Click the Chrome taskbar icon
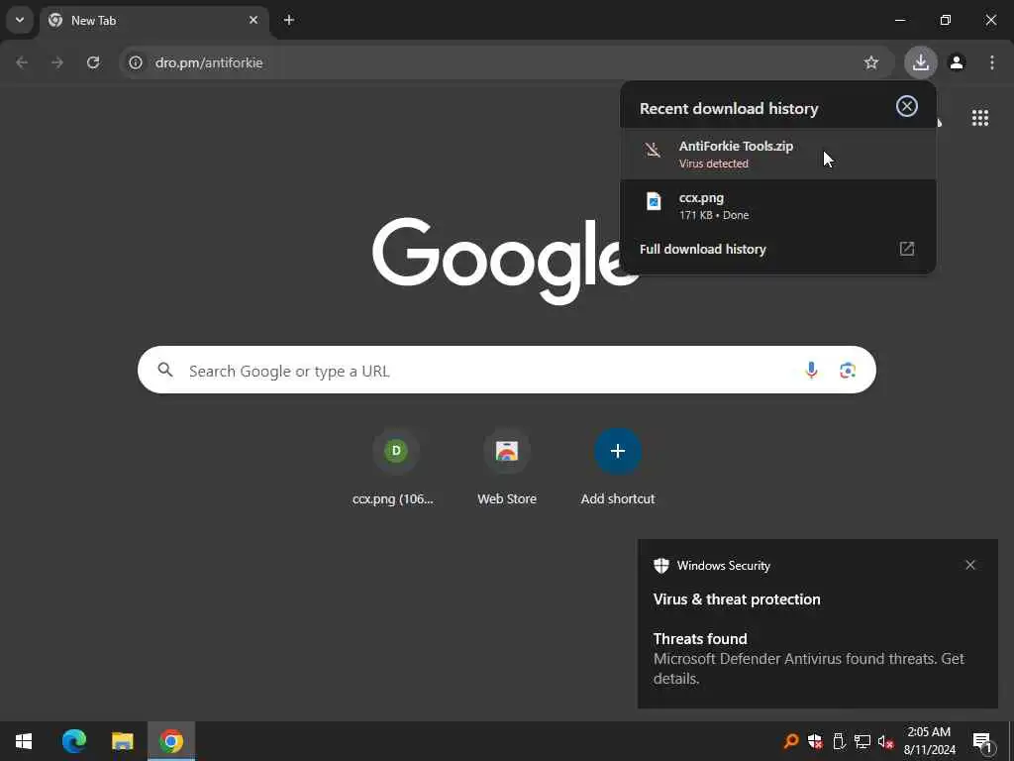1014x761 pixels. pos(171,741)
